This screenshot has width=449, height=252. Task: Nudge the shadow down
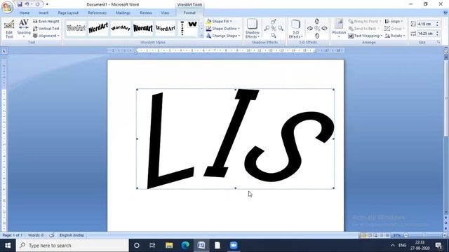click(x=274, y=35)
